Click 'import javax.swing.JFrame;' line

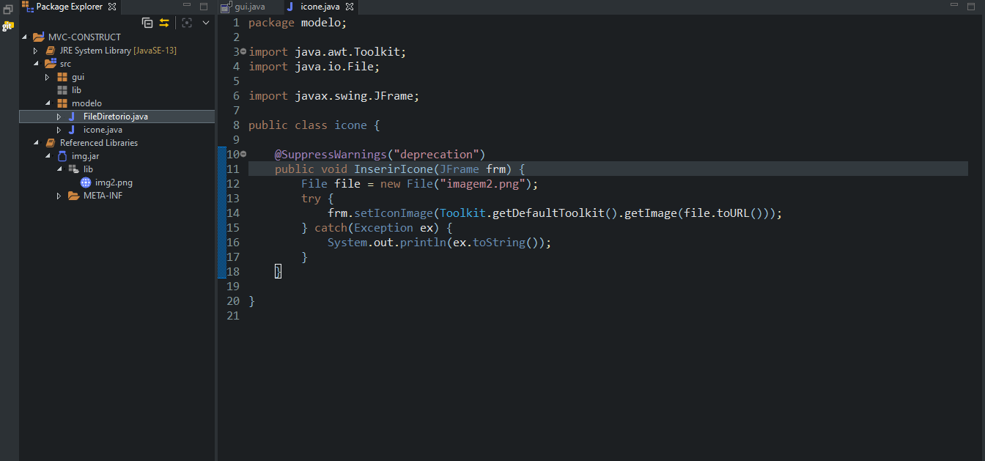point(334,96)
